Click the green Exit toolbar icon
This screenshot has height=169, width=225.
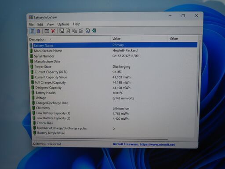click(x=94, y=31)
